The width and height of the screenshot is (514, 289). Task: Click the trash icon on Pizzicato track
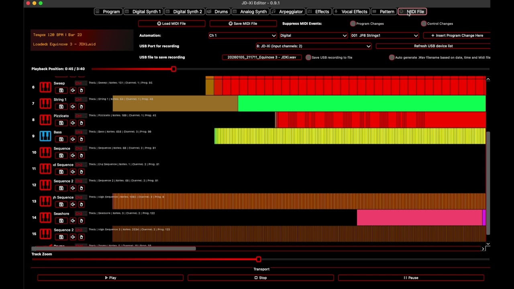[x=81, y=123]
